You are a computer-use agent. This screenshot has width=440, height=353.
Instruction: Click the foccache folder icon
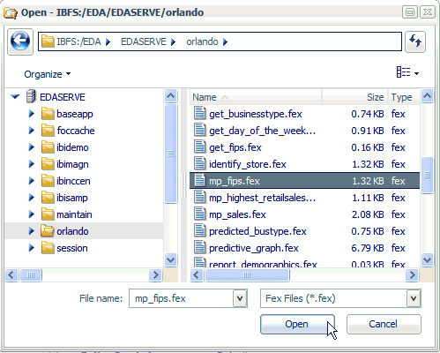pos(48,131)
